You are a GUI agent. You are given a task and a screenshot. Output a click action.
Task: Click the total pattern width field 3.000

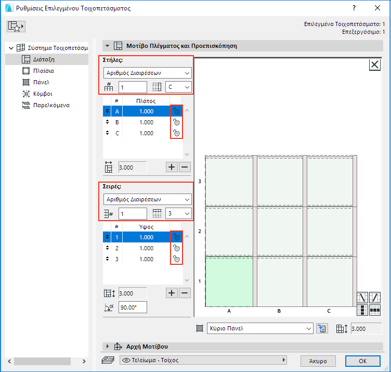coord(133,168)
